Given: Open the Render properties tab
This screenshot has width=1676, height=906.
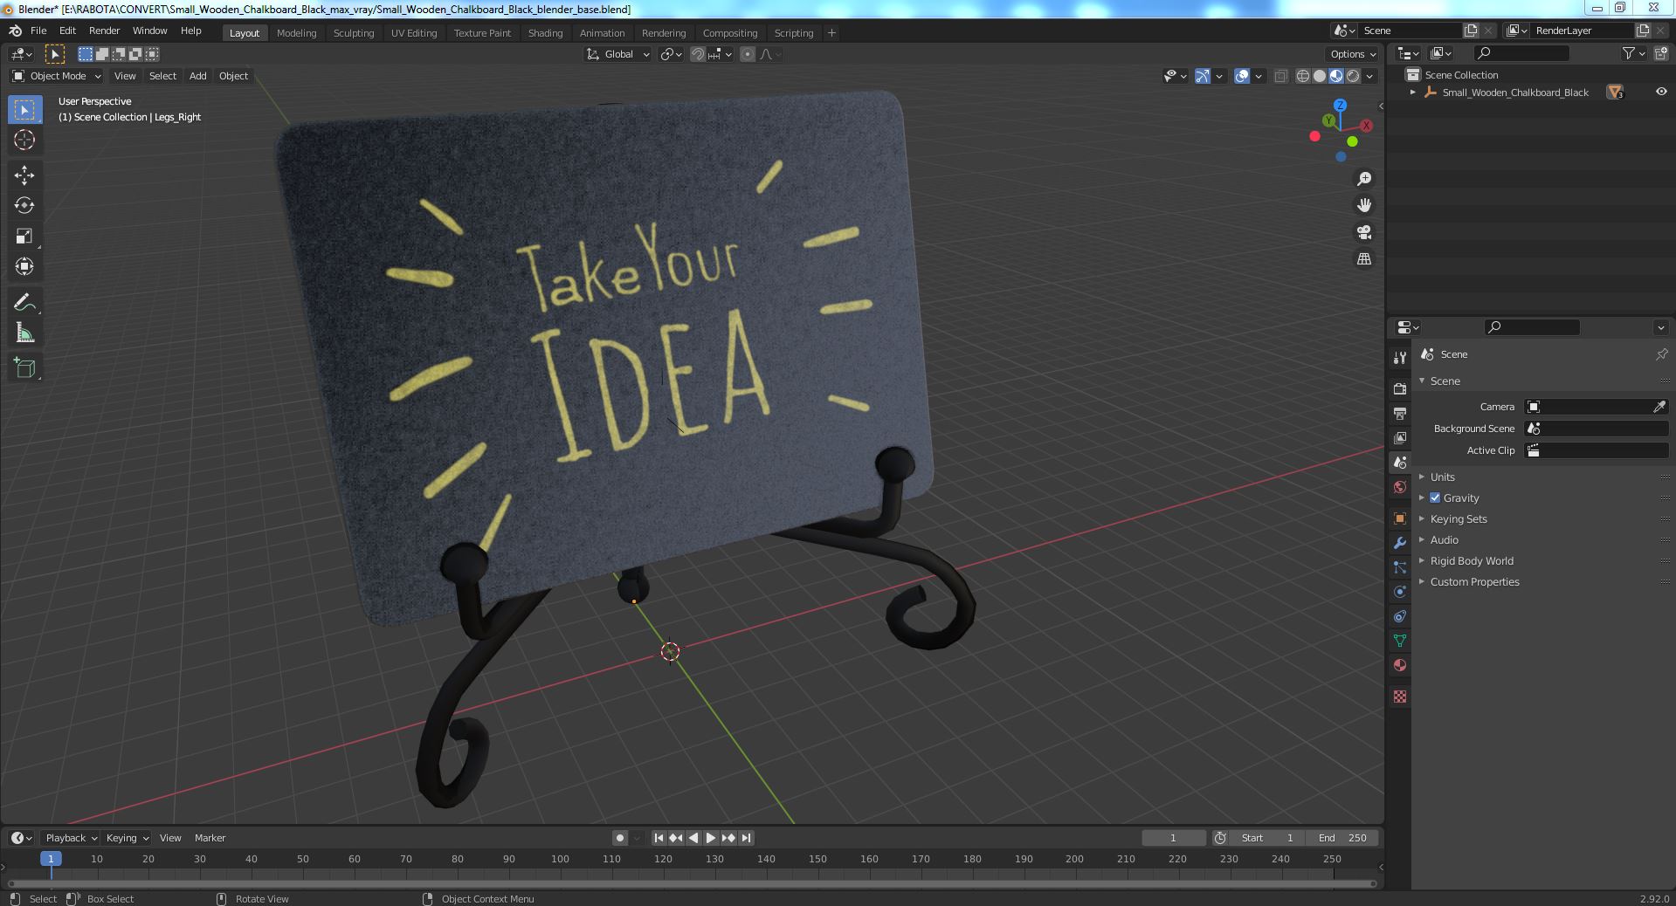Looking at the screenshot, I should pos(1400,388).
